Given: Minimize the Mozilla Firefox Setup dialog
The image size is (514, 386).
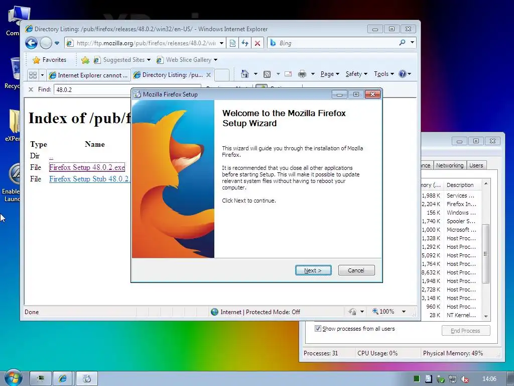Looking at the screenshot, I should click(339, 94).
